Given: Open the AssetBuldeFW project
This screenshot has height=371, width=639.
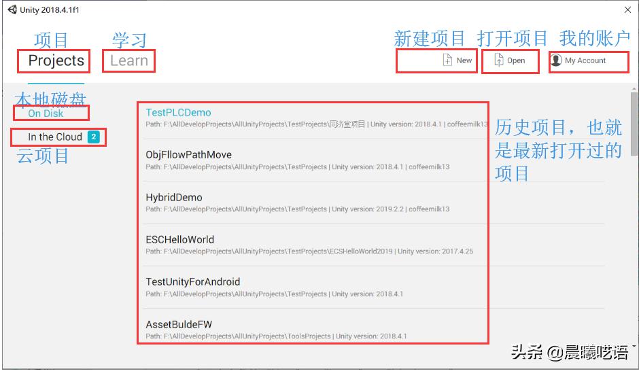Looking at the screenshot, I should (x=179, y=325).
